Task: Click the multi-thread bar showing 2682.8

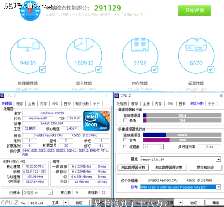Action: coord(182,135)
